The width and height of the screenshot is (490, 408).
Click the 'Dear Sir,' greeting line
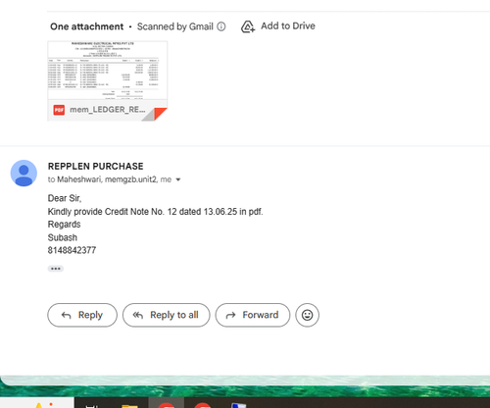click(65, 198)
